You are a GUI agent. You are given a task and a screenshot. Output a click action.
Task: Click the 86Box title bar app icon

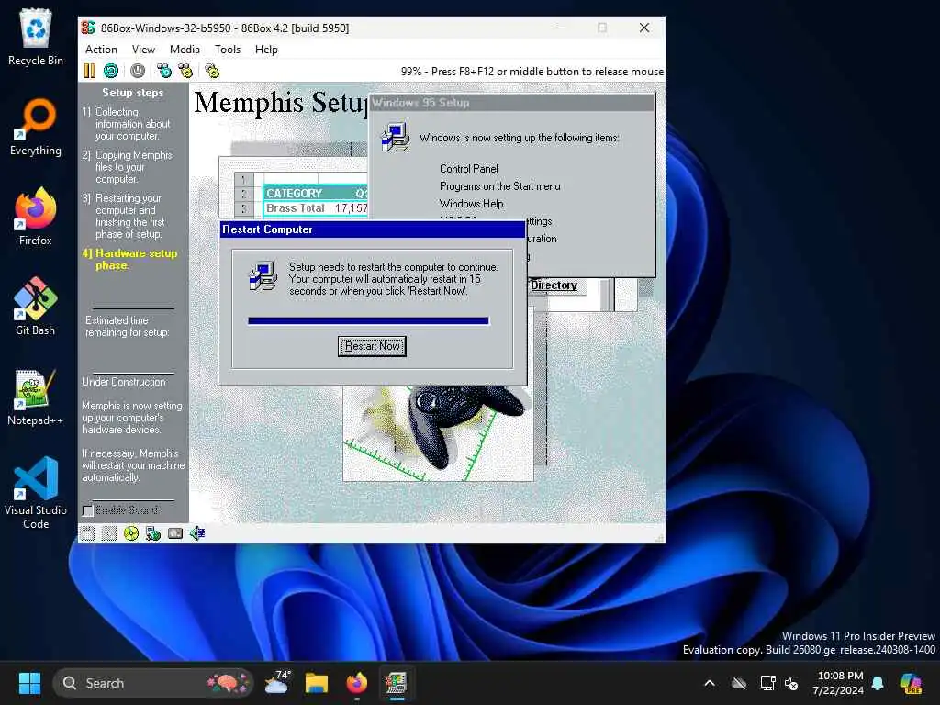(x=88, y=28)
